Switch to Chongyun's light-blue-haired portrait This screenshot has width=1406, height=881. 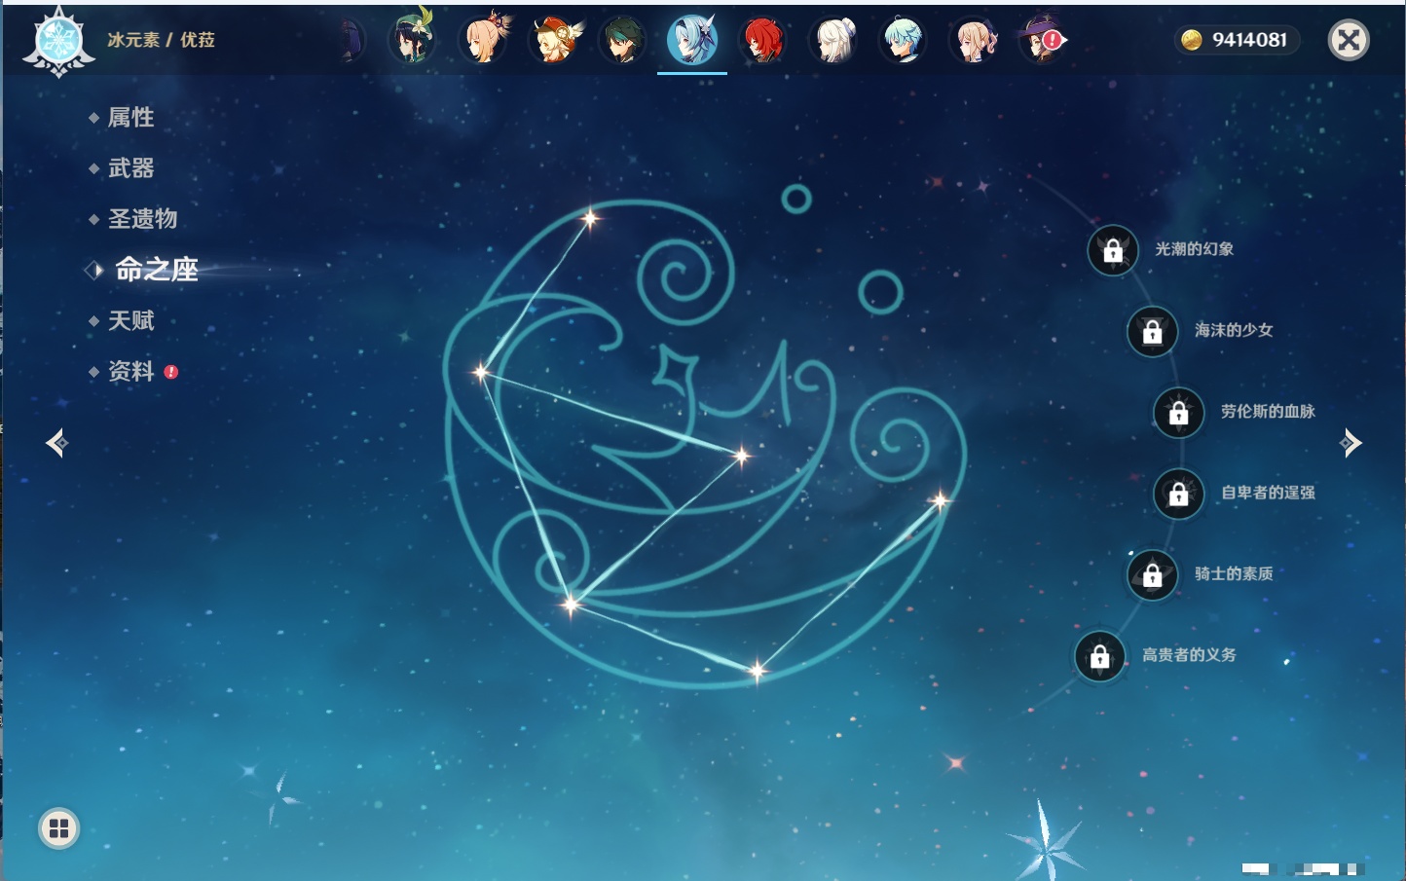click(903, 40)
